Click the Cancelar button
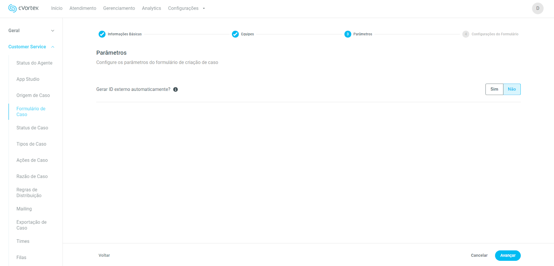Screen dimensions: 554x266 click(x=479, y=255)
